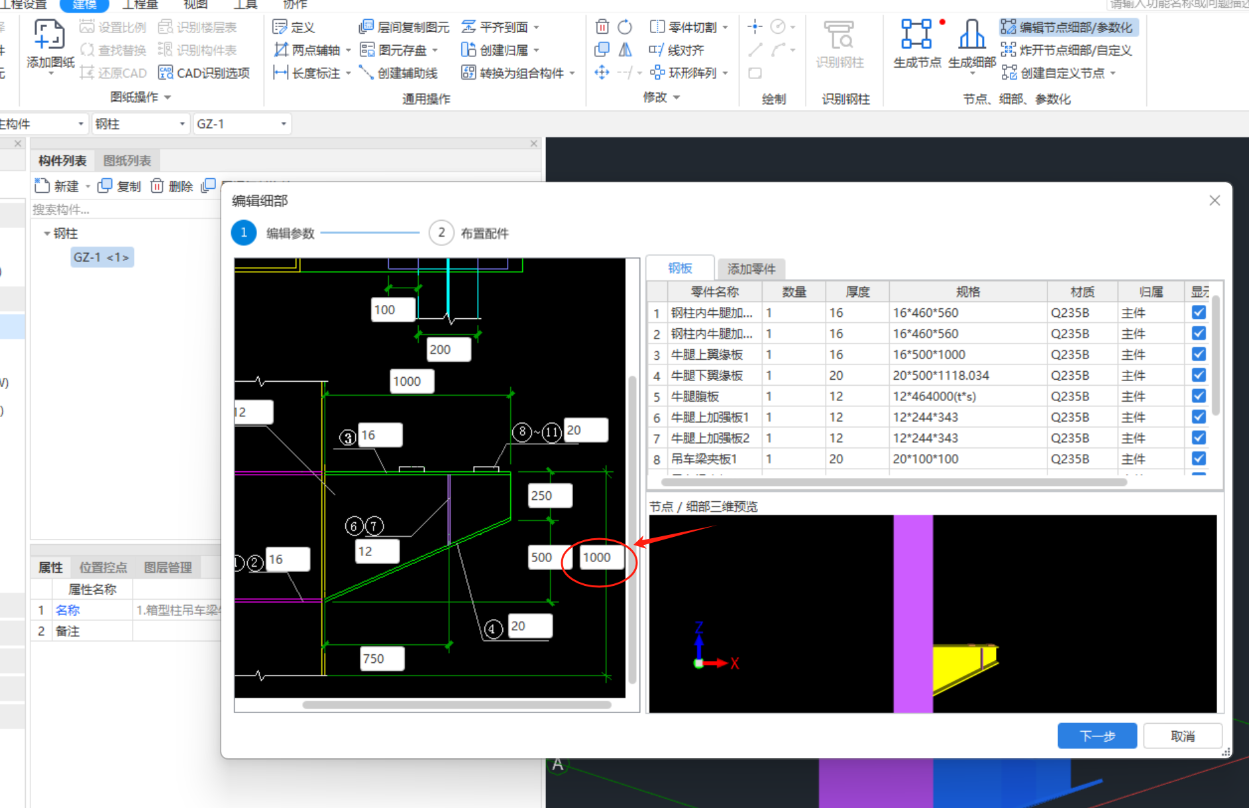Open 转换为组合构件 dropdown arrow
The width and height of the screenshot is (1249, 808).
(x=572, y=73)
